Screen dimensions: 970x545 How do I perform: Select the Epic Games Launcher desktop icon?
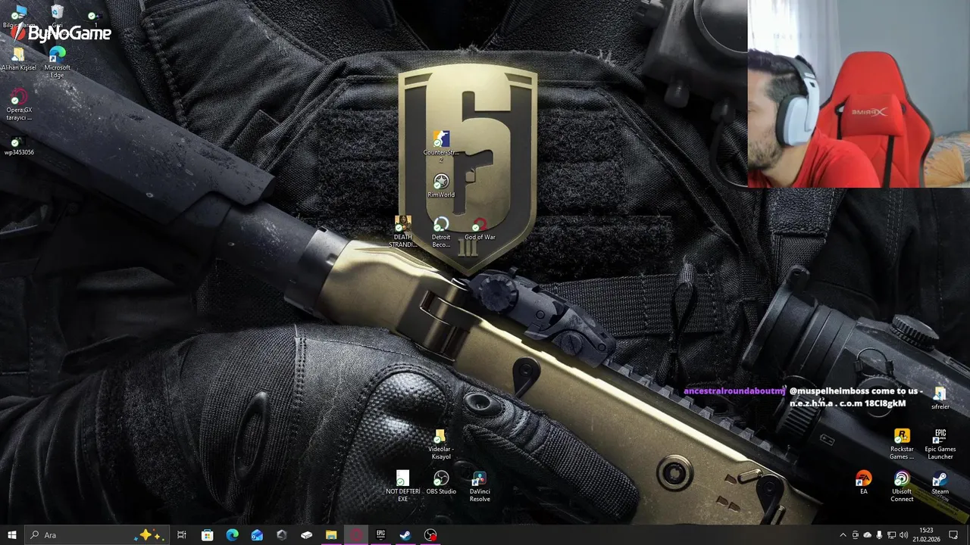pyautogui.click(x=940, y=444)
